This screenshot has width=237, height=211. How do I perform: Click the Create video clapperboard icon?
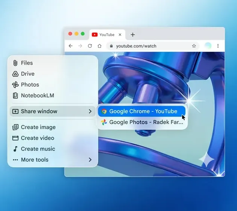pos(15,138)
